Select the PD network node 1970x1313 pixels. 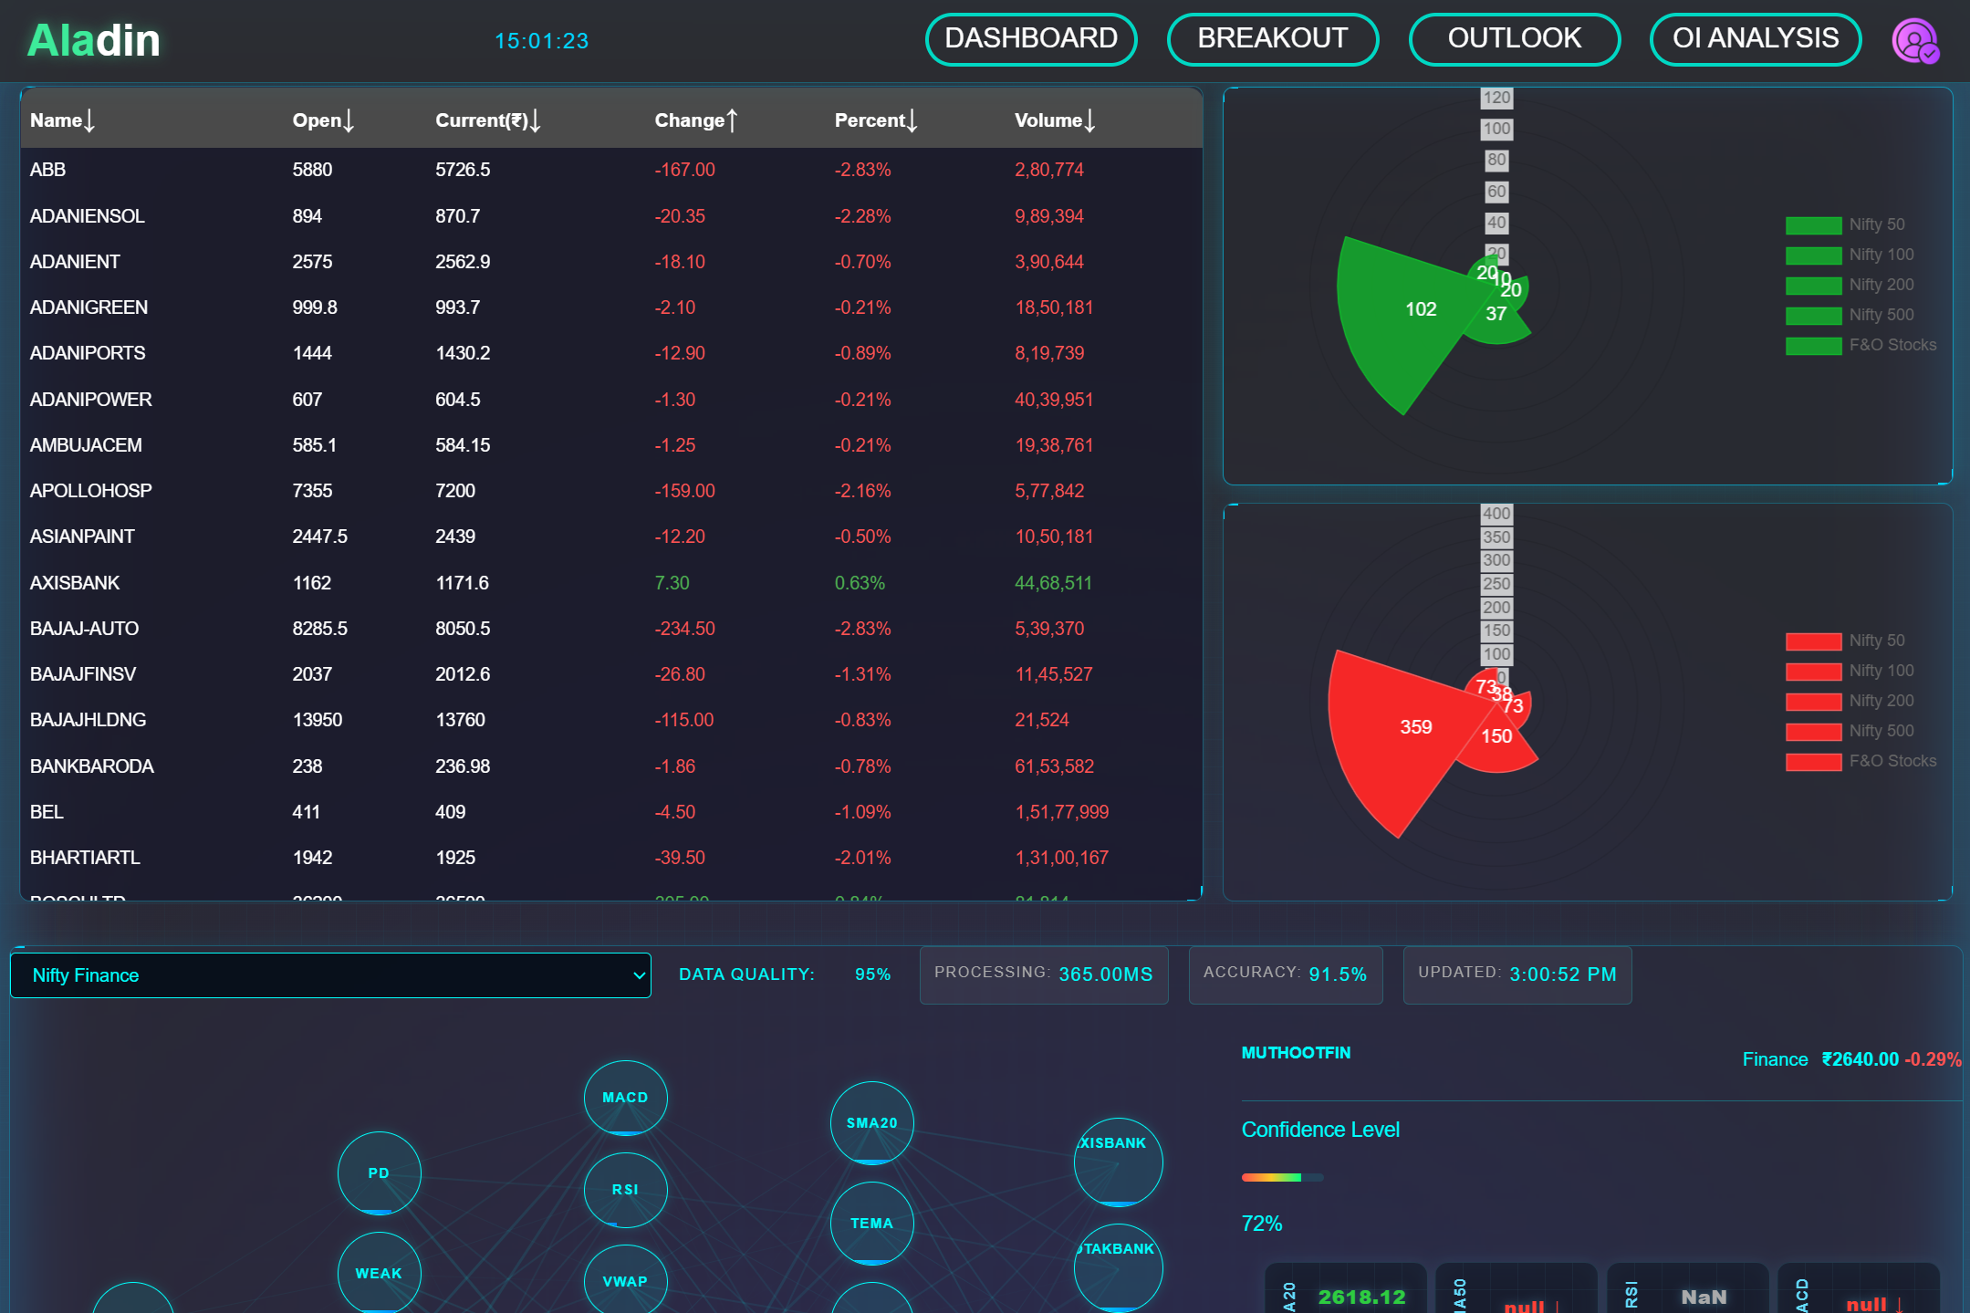(379, 1173)
